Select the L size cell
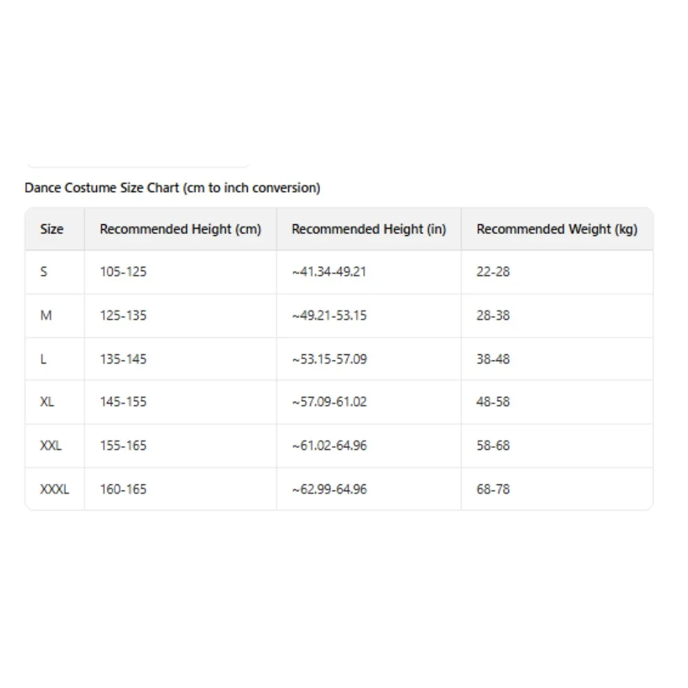Image resolution: width=688 pixels, height=688 pixels. click(43, 359)
